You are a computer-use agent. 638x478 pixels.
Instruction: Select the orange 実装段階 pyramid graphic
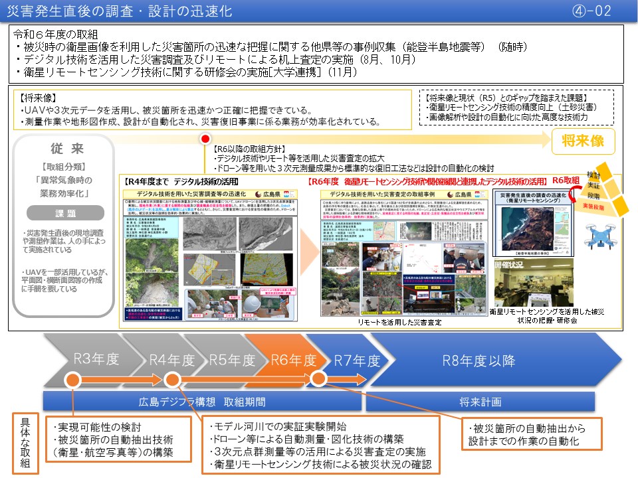(593, 206)
